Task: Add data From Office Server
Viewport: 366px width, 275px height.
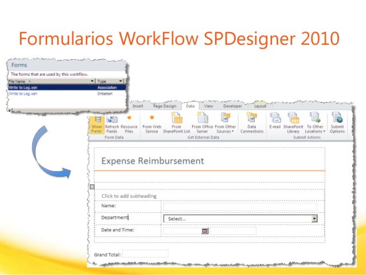Action: 202,123
